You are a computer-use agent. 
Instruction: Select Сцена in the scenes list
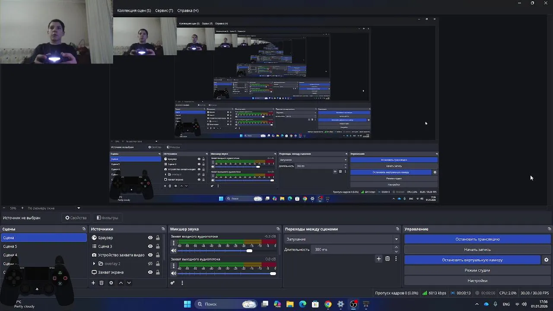click(44, 238)
